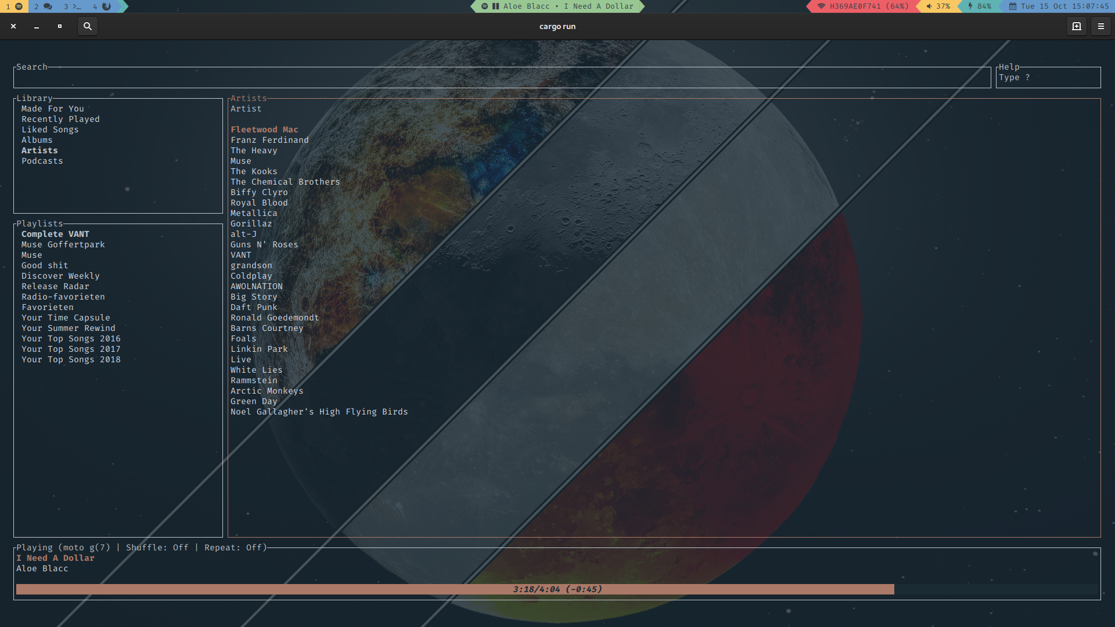Image resolution: width=1115 pixels, height=627 pixels.
Task: Open the terminal hamburger menu
Action: tap(1100, 26)
